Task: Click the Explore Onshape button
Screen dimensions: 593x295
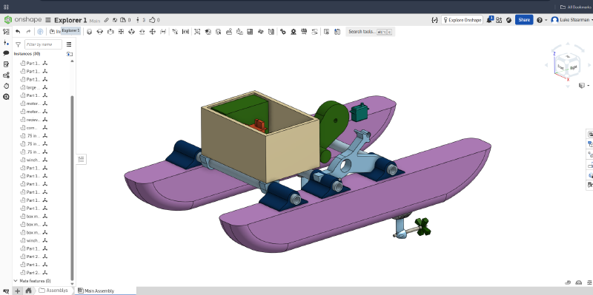Action: tap(462, 20)
